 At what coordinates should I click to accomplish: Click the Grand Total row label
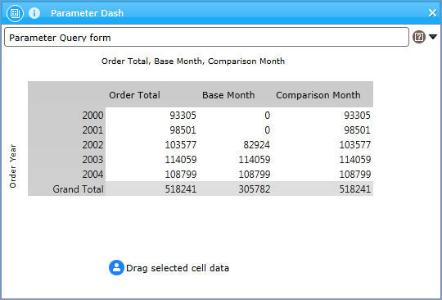point(78,189)
